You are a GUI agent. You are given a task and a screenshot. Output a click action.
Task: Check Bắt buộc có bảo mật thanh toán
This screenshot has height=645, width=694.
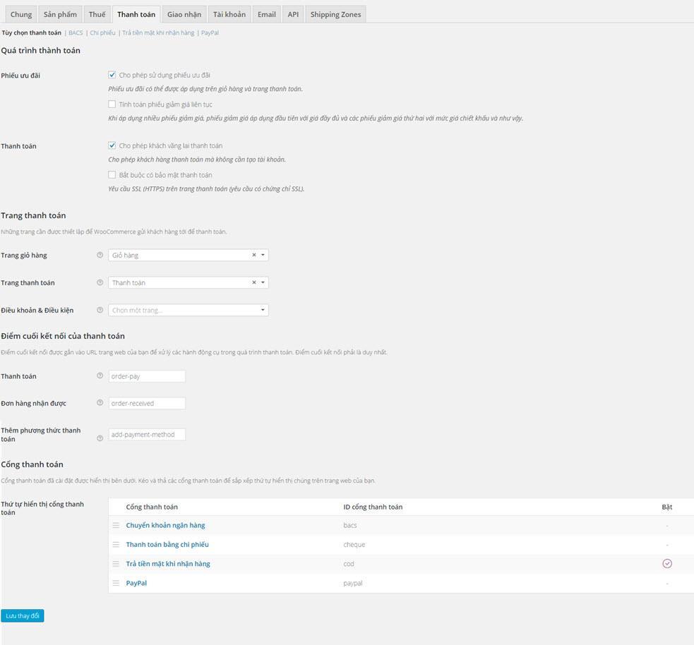[112, 175]
